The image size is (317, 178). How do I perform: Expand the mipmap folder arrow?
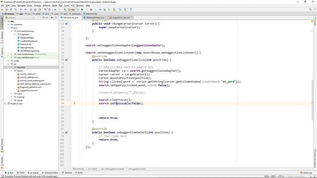coord(11,97)
